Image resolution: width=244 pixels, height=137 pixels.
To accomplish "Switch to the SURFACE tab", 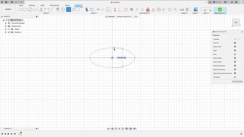I will pyautogui.click(x=32, y=5).
